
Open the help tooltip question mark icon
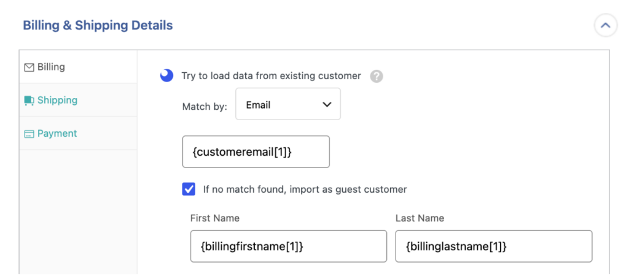pyautogui.click(x=377, y=76)
